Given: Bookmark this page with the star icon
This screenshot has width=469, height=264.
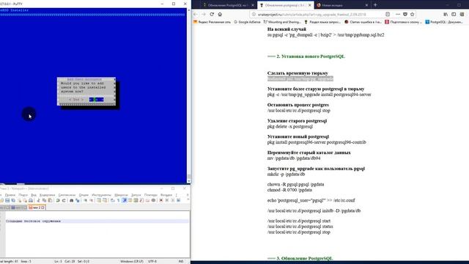Looking at the screenshot, I should click(x=412, y=14).
